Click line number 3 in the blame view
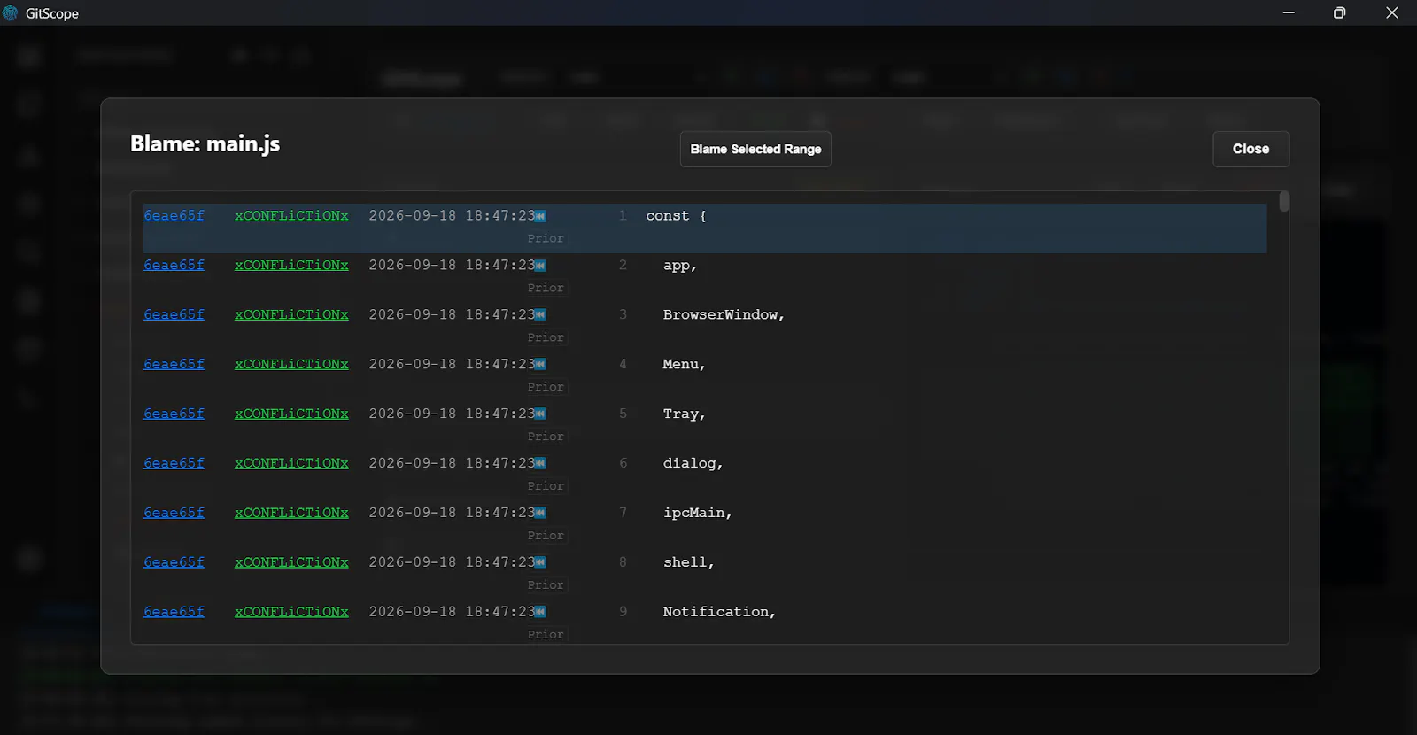Screen dimensions: 1417x735 point(623,314)
